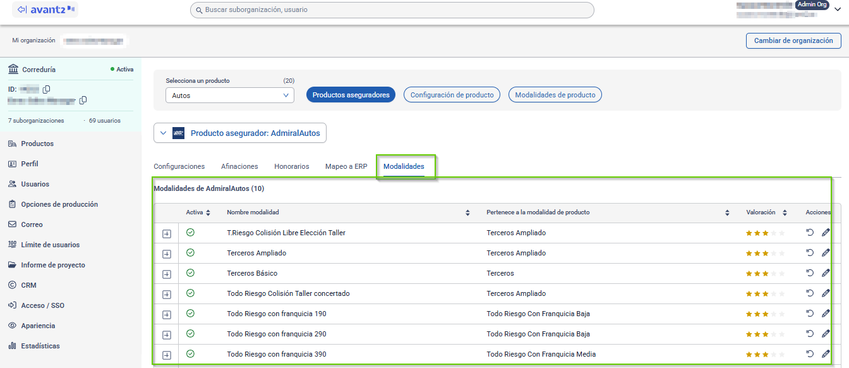Click the Estadísticas chart icon
The image size is (849, 368).
(12, 346)
